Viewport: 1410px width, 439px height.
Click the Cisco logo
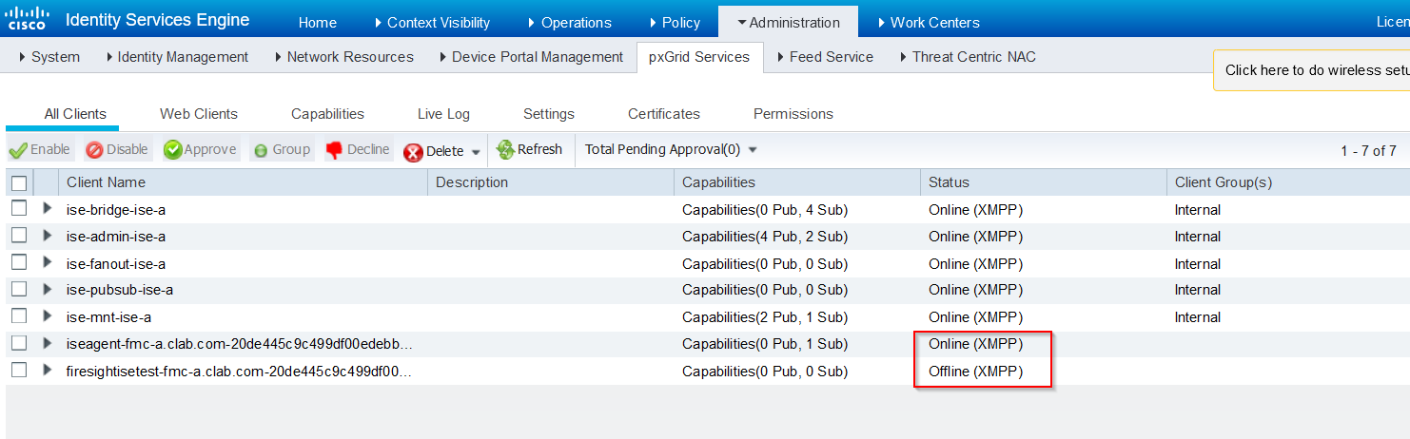[27, 20]
